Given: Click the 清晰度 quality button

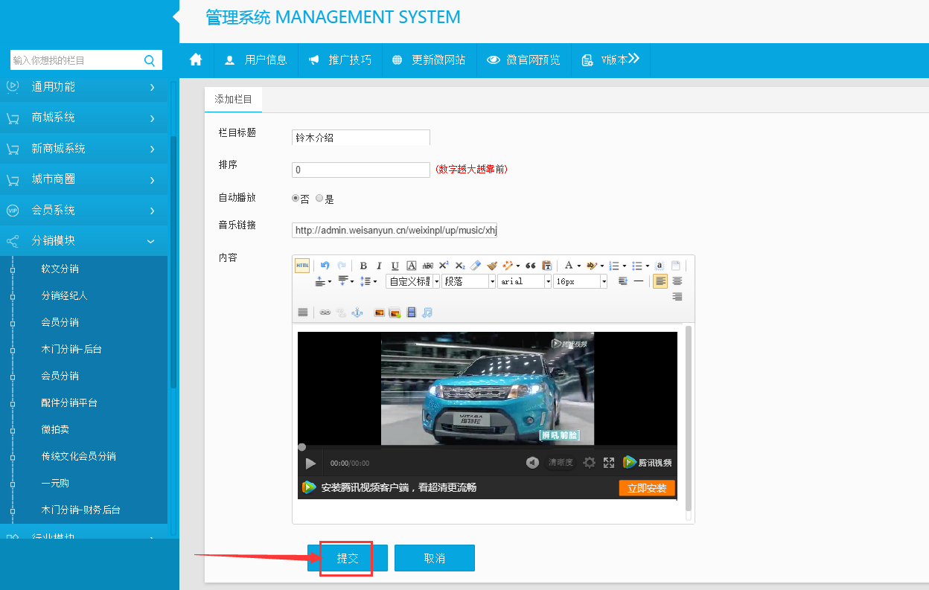Looking at the screenshot, I should click(x=561, y=463).
